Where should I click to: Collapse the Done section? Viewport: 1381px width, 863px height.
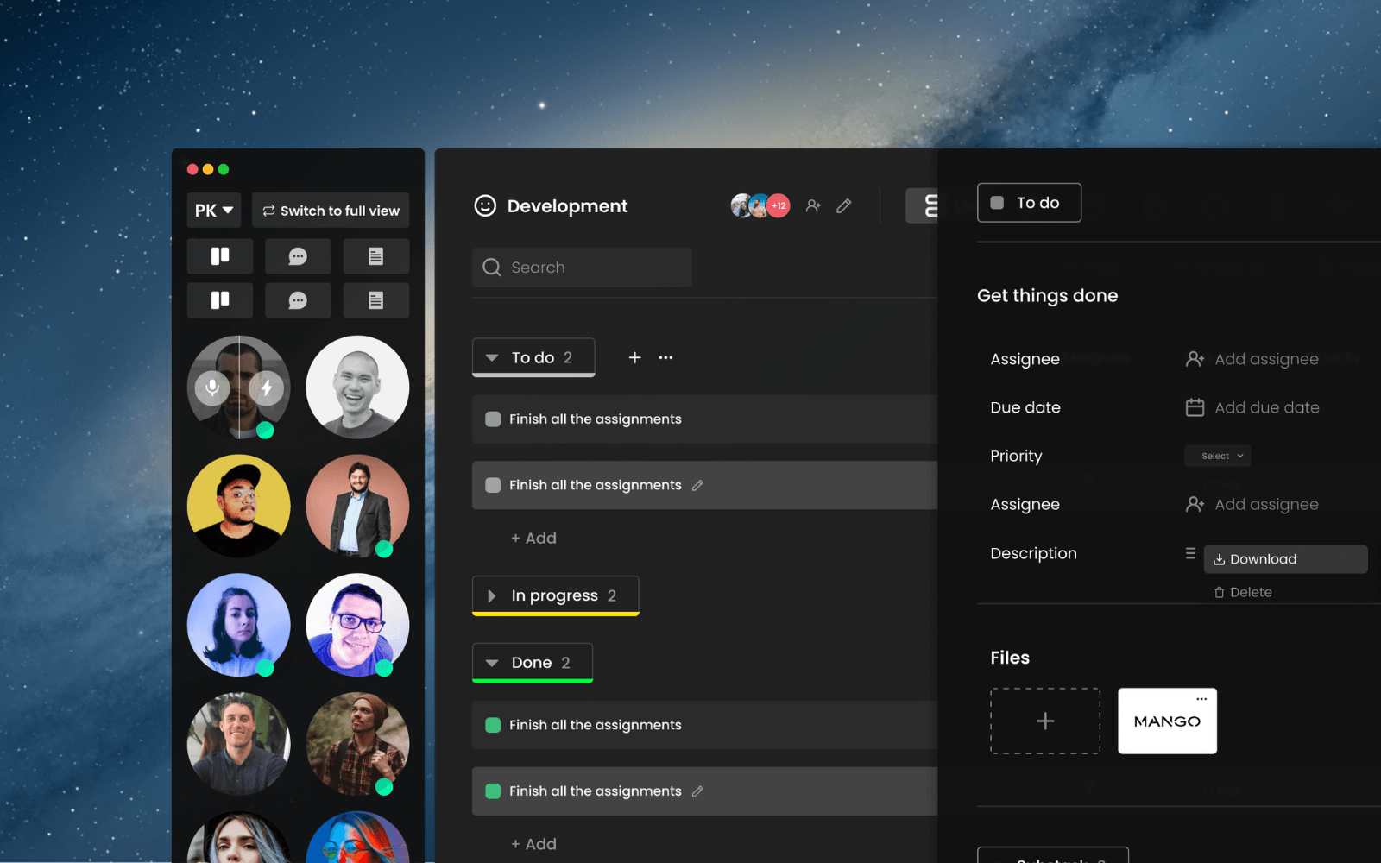[x=492, y=663]
